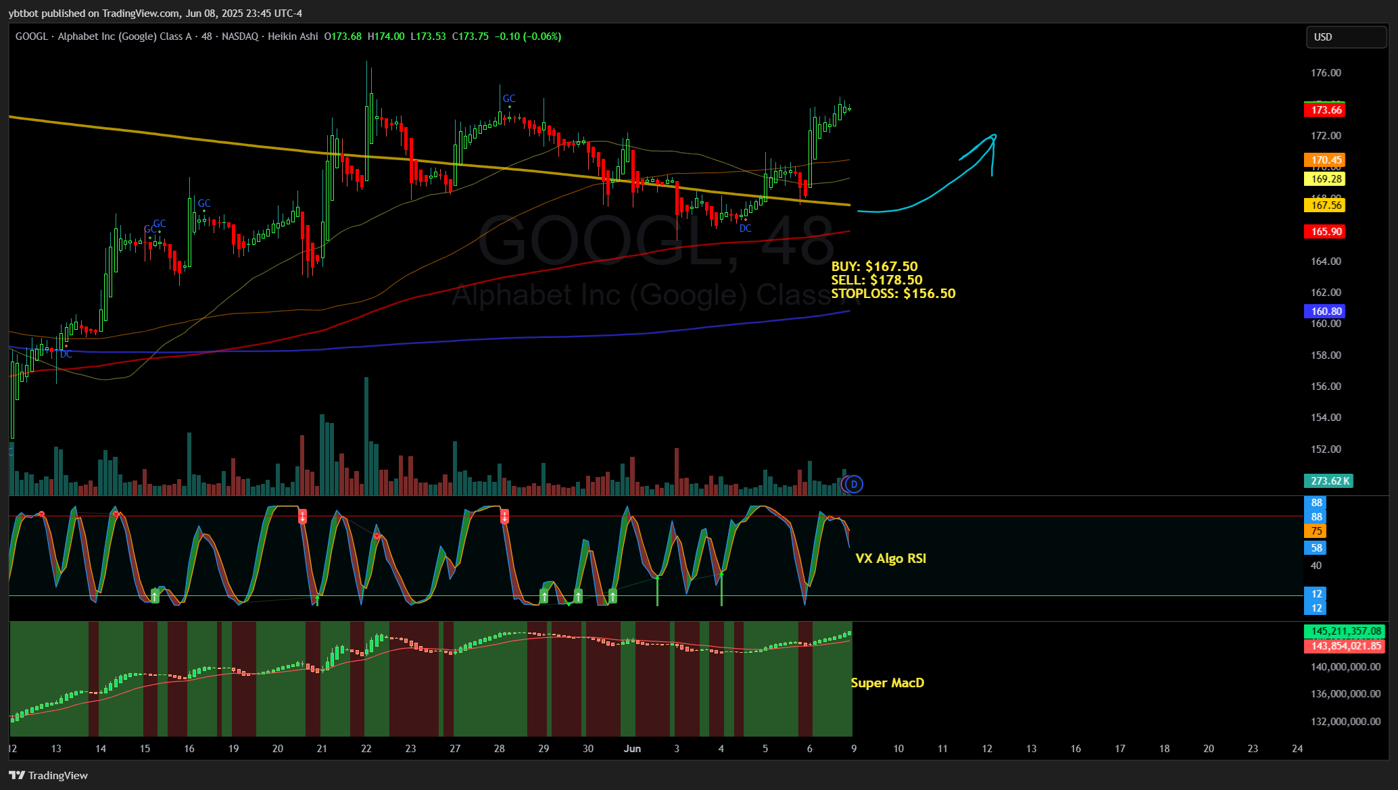This screenshot has height=790, width=1398.
Task: Click the orange 170.45 price label
Action: pyautogui.click(x=1325, y=160)
